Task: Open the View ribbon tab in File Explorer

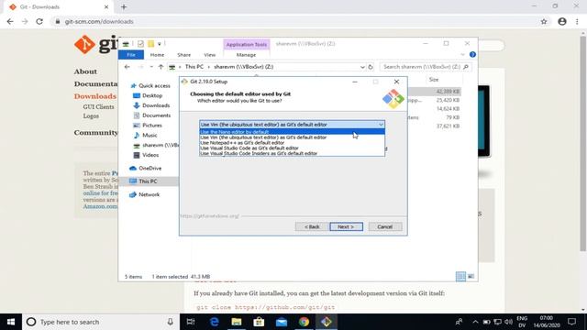Action: tap(210, 55)
